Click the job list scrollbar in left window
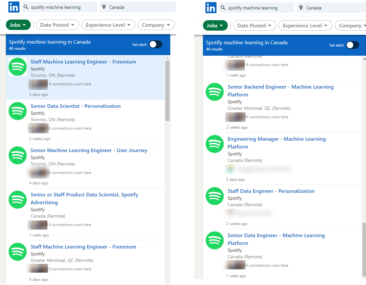Viewport: 366px width, 285px height. click(x=167, y=91)
